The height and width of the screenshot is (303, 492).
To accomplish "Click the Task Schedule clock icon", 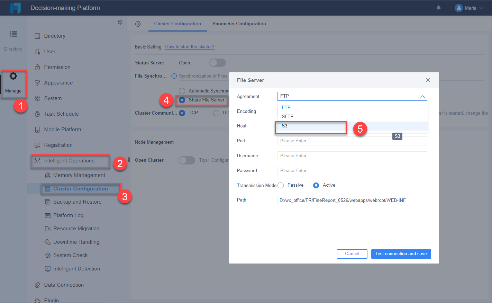I will [37, 114].
